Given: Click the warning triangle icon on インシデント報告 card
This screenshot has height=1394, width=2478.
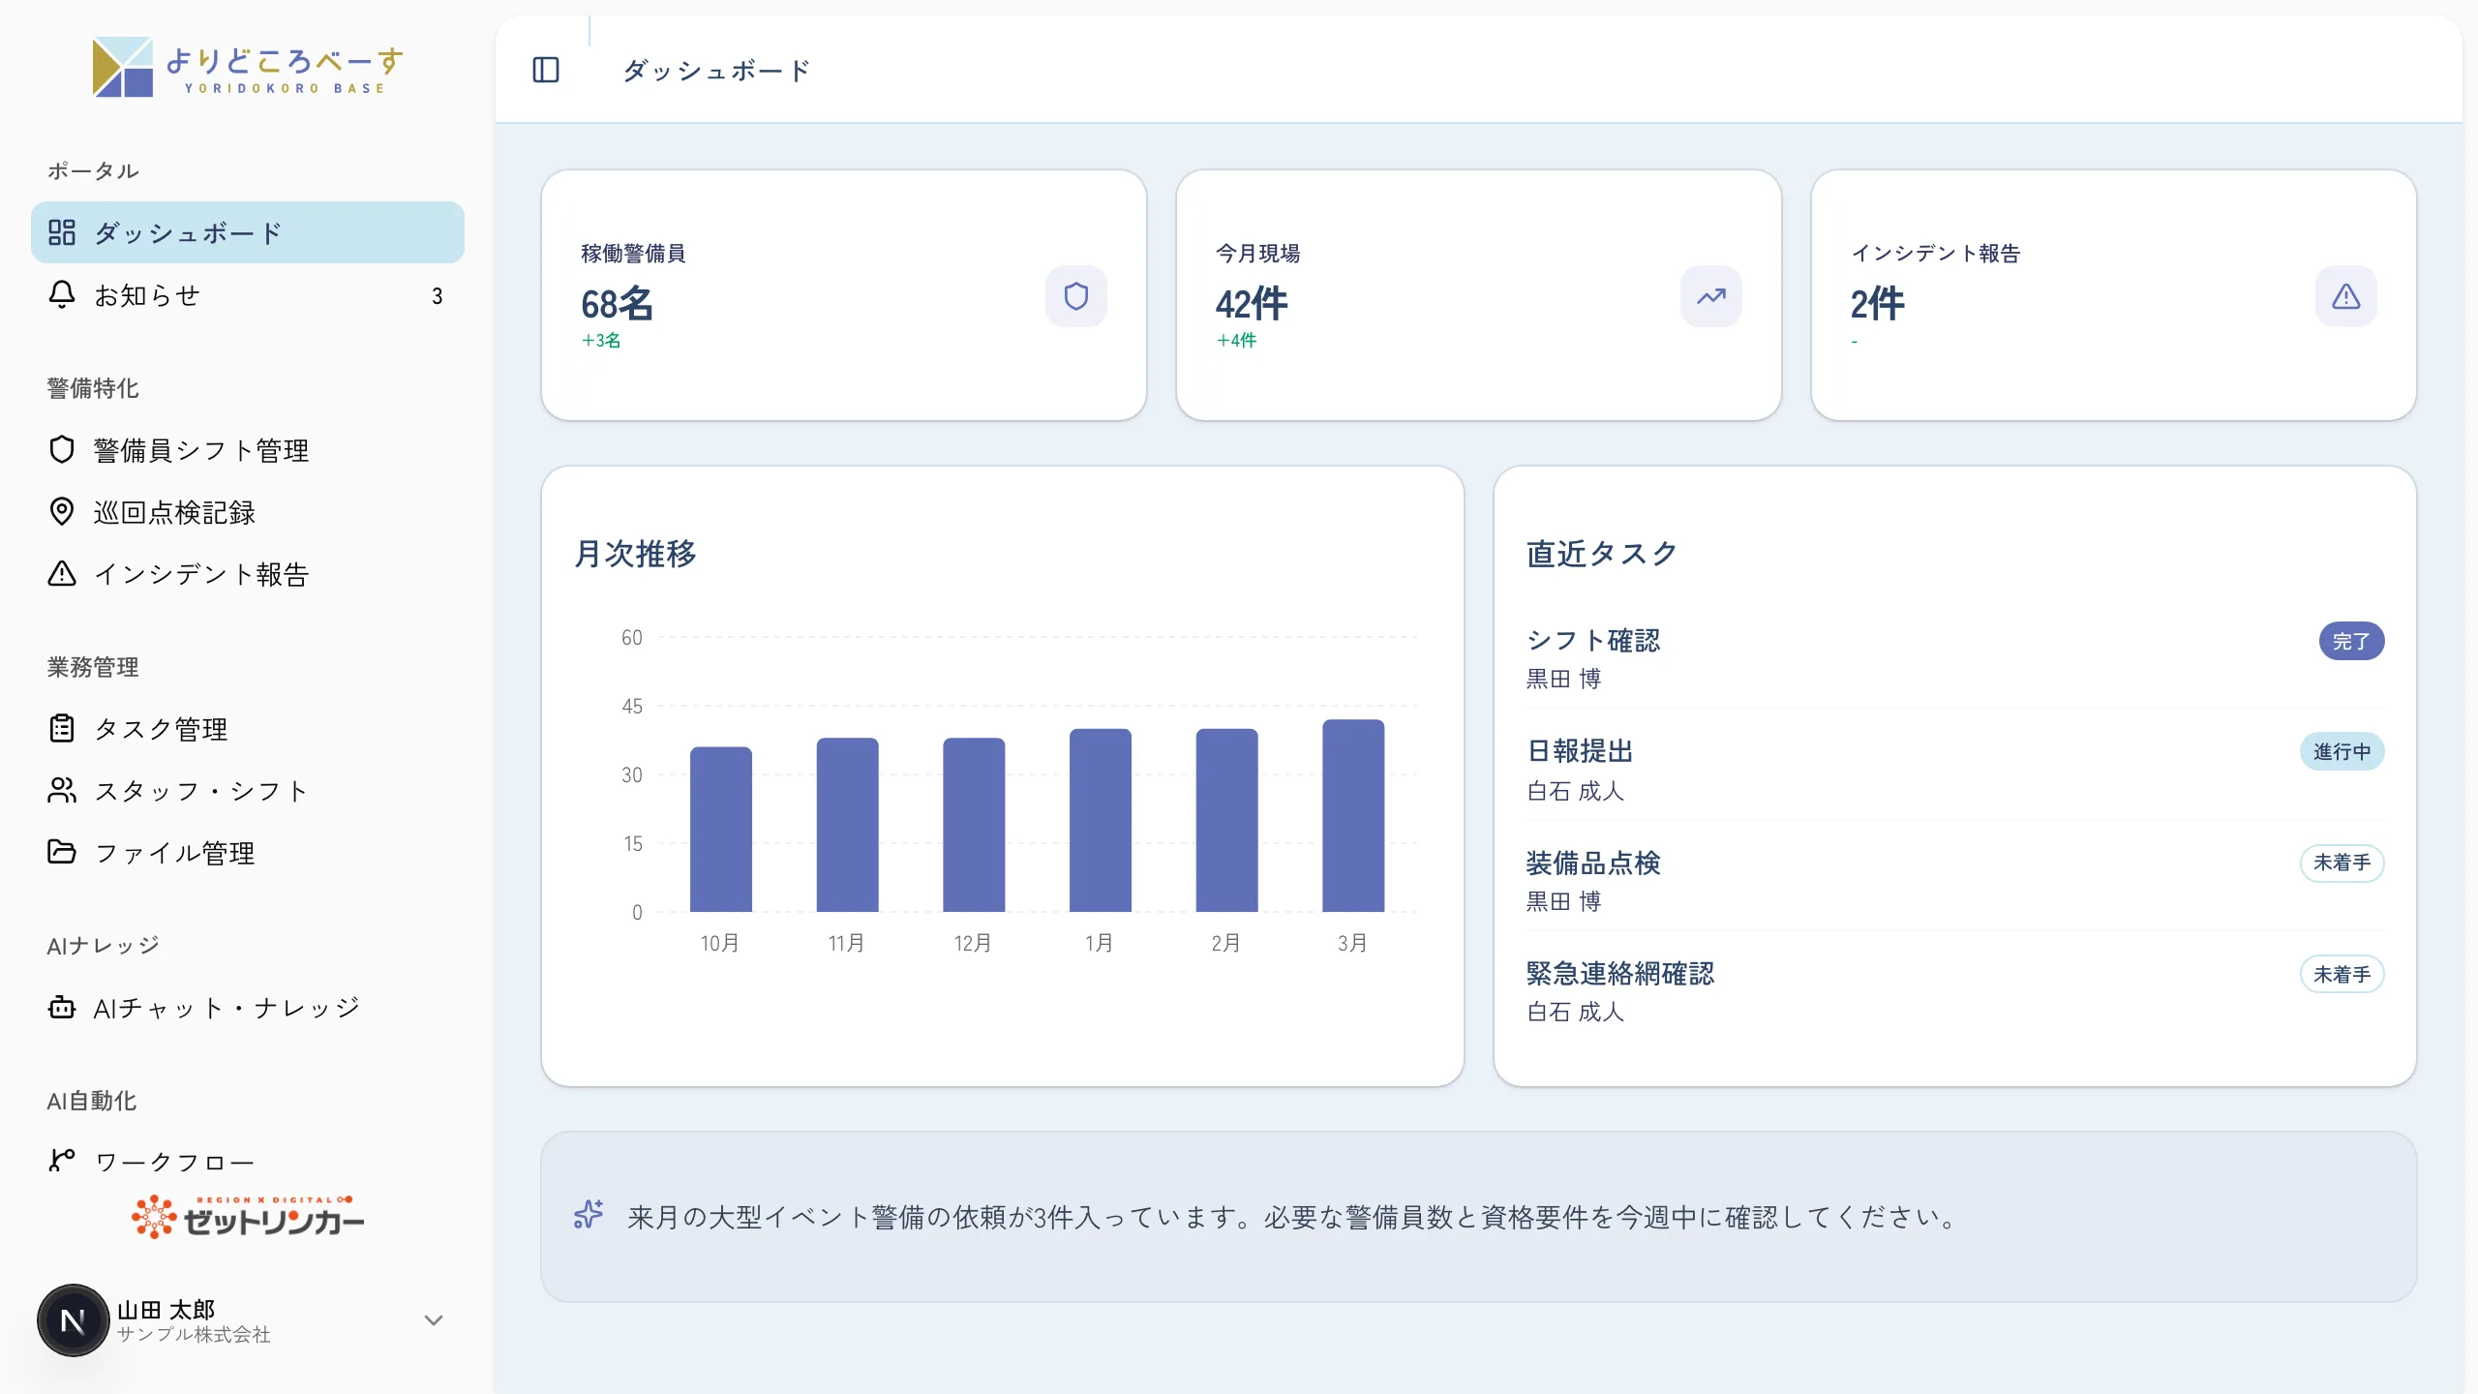Looking at the screenshot, I should [2345, 296].
